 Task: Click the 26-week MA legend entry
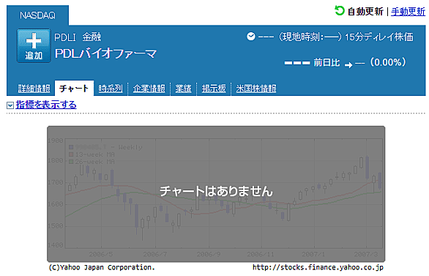92,162
